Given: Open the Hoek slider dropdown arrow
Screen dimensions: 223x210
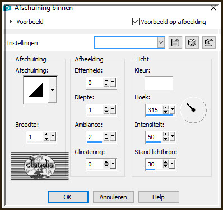Looking at the screenshot, I should click(x=172, y=110).
